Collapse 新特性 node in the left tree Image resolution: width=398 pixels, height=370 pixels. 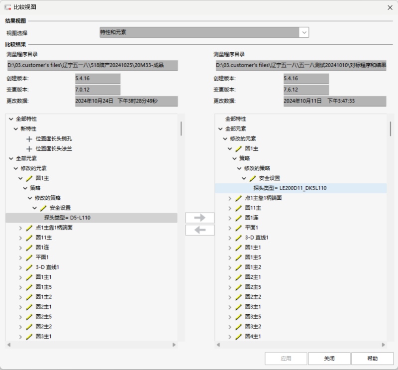coord(16,129)
